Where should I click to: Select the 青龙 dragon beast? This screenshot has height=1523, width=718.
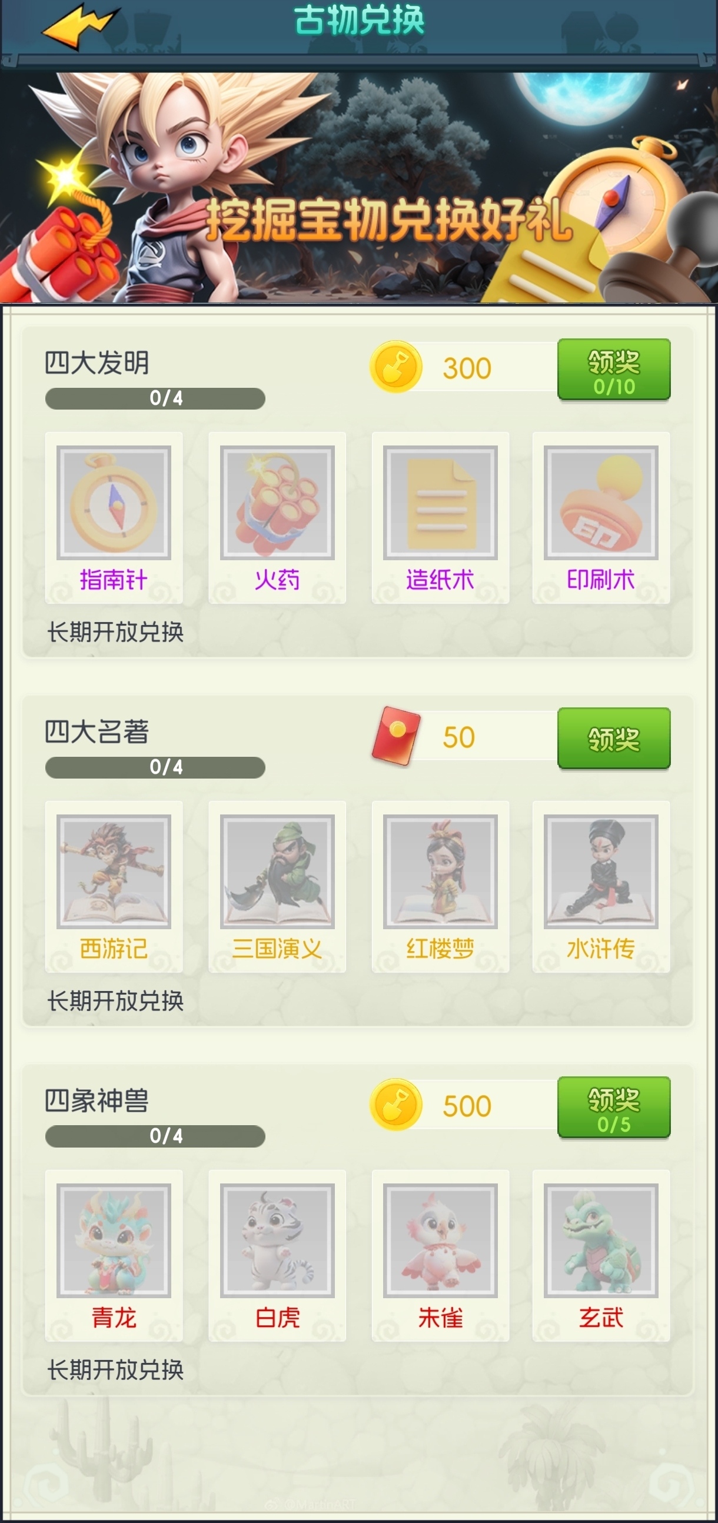click(x=114, y=1256)
